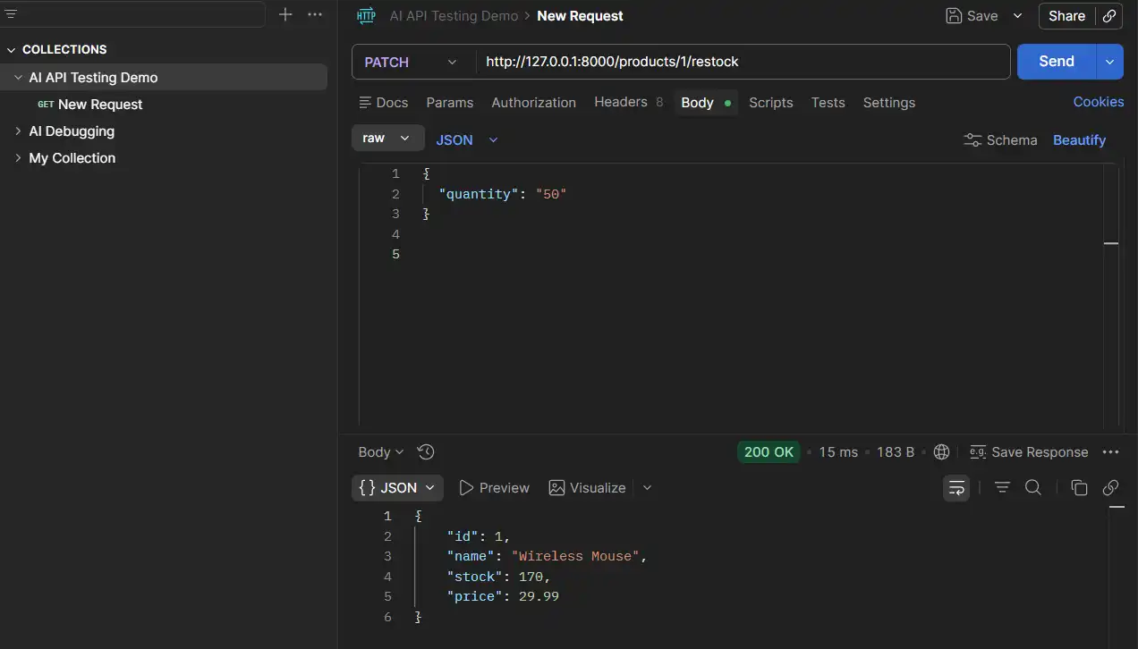Open the Schema view for the request body
This screenshot has height=649, width=1138.
point(1000,139)
